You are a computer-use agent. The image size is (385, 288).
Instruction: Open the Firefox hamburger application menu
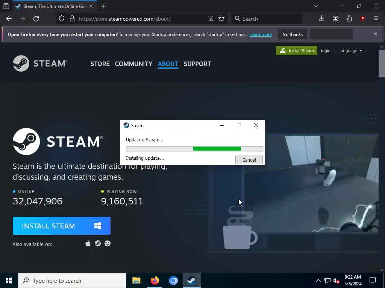click(x=376, y=19)
